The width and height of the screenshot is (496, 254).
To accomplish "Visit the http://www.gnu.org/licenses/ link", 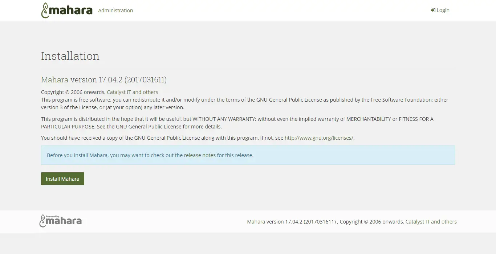I will click(x=319, y=138).
